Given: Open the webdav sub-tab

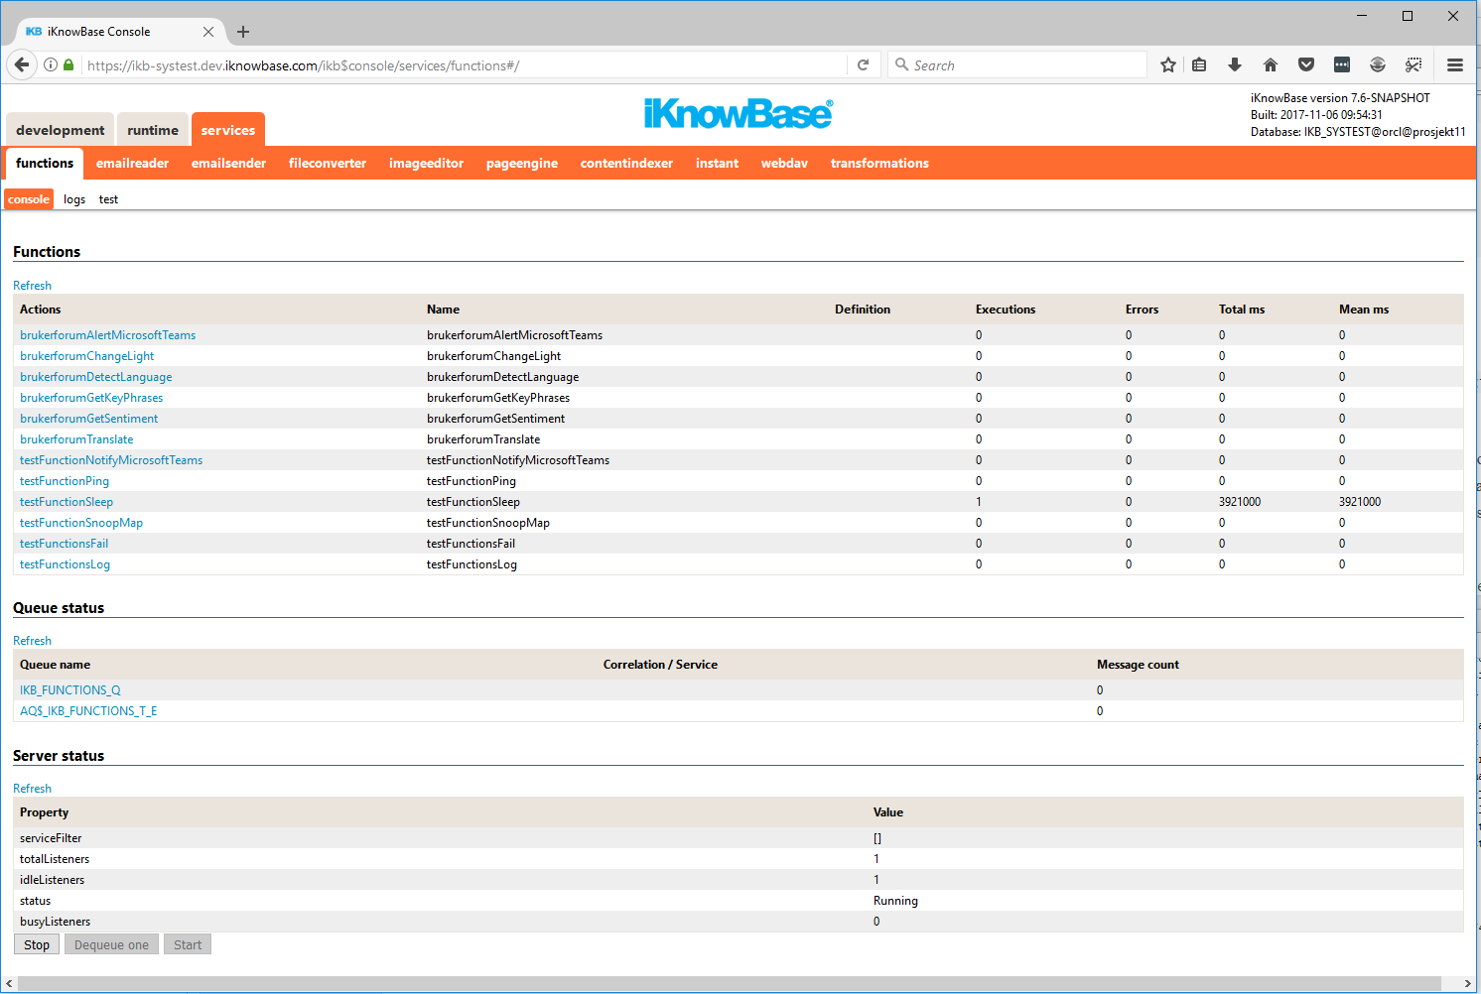Looking at the screenshot, I should pos(784,164).
